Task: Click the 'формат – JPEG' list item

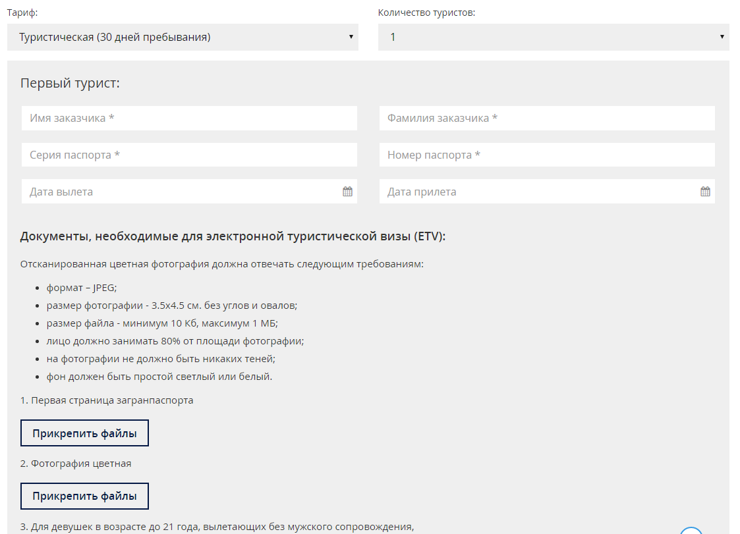Action: [x=82, y=288]
